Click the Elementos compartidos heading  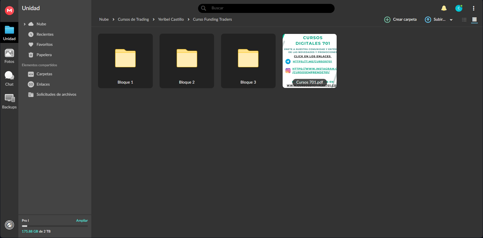point(39,65)
